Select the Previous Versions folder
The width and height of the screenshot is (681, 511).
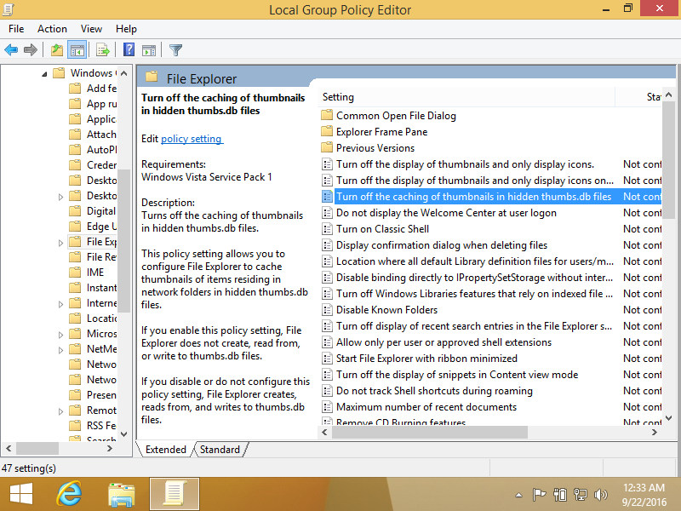375,148
